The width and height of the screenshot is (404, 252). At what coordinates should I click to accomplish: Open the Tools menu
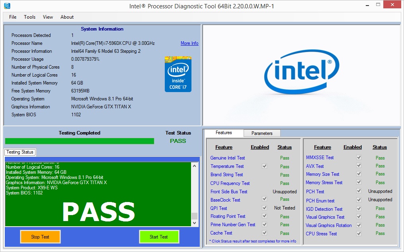coord(29,17)
